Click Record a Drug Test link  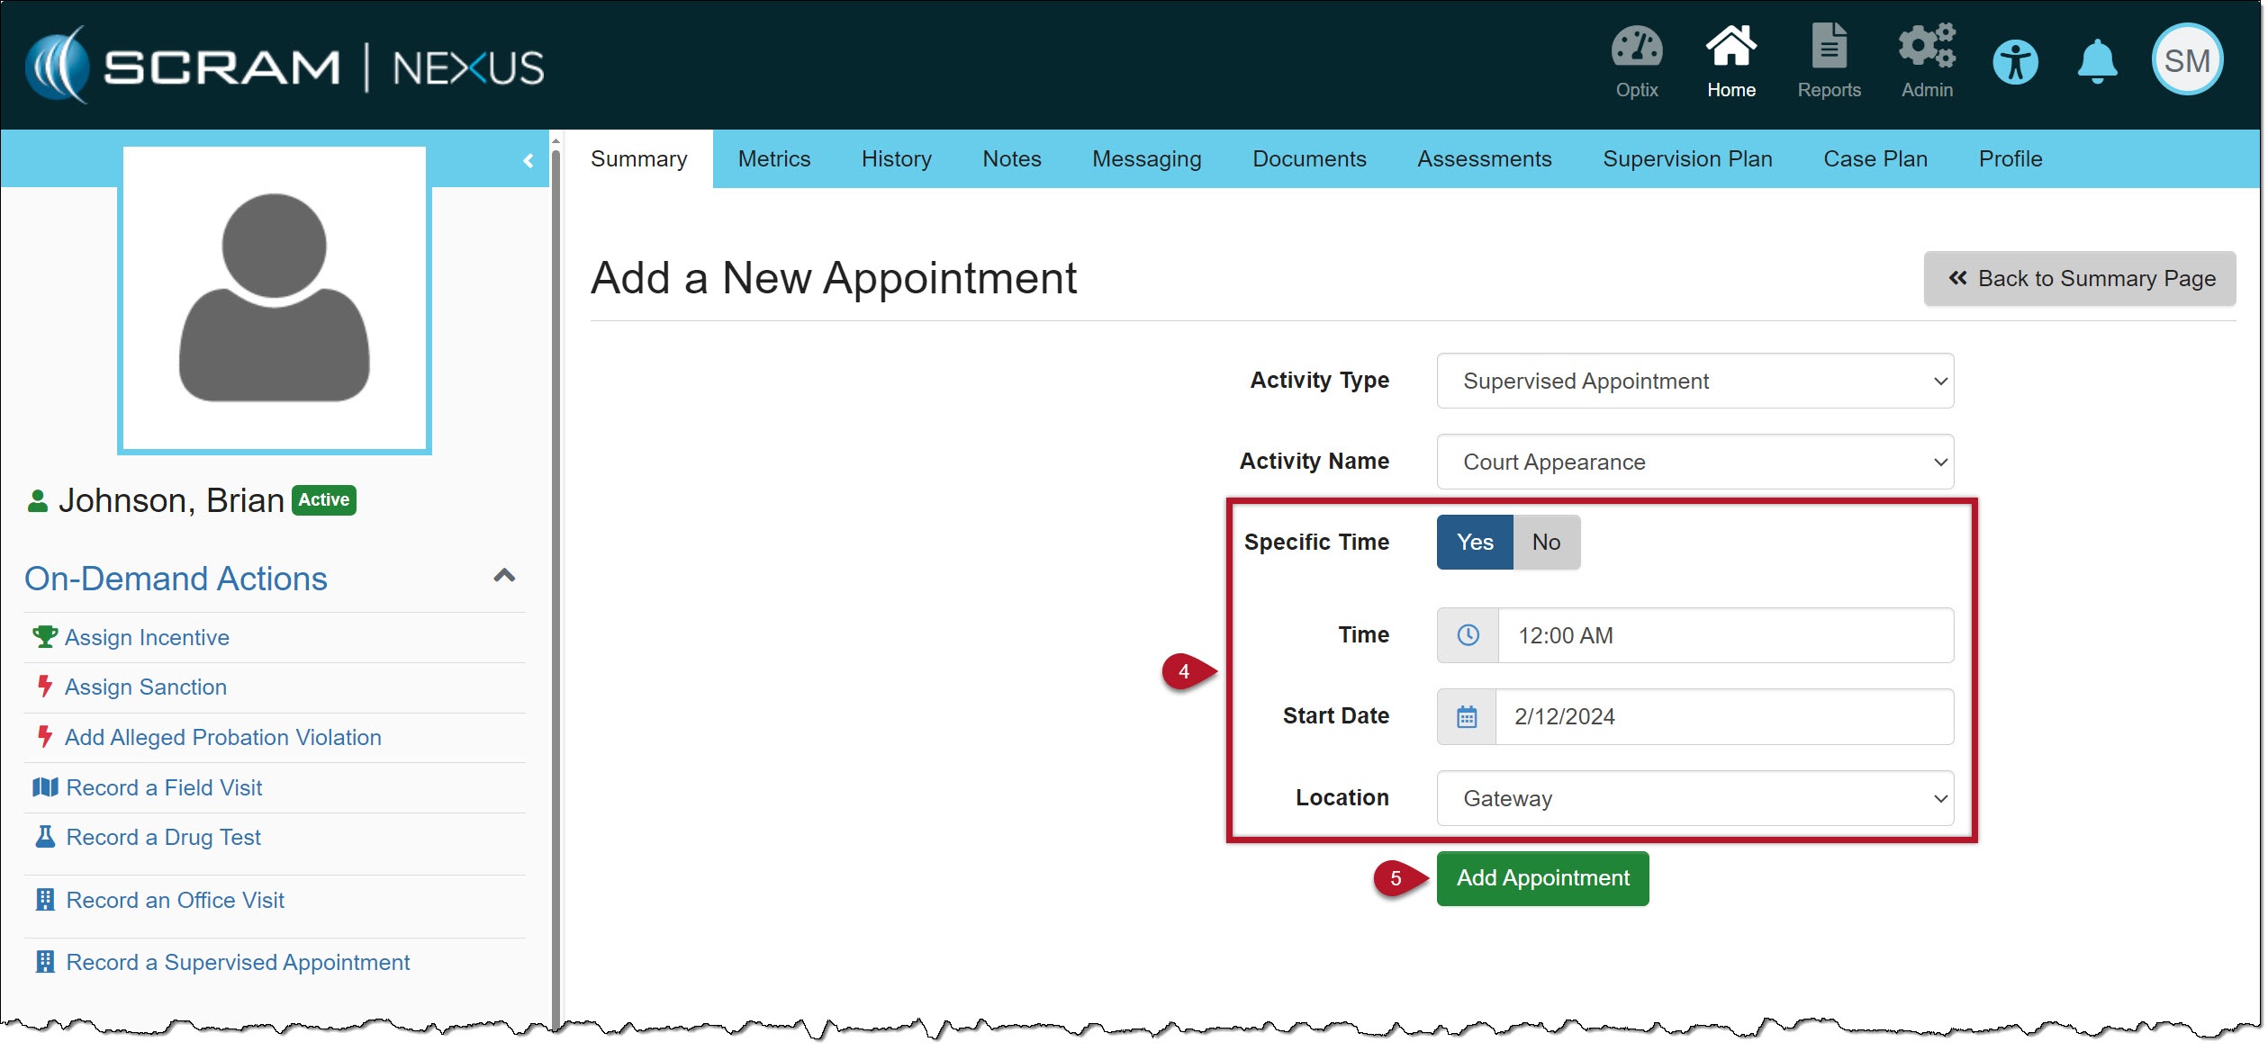(163, 838)
